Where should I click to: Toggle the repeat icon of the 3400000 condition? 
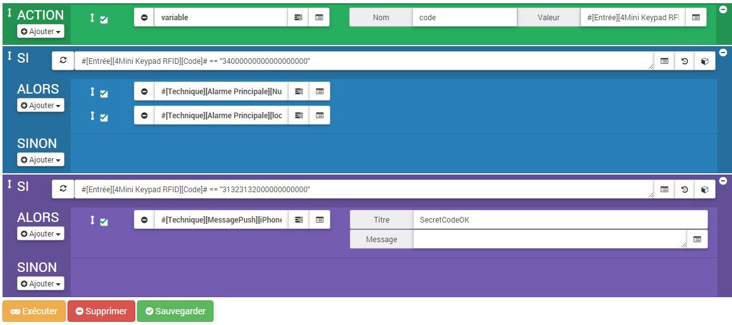(x=63, y=61)
